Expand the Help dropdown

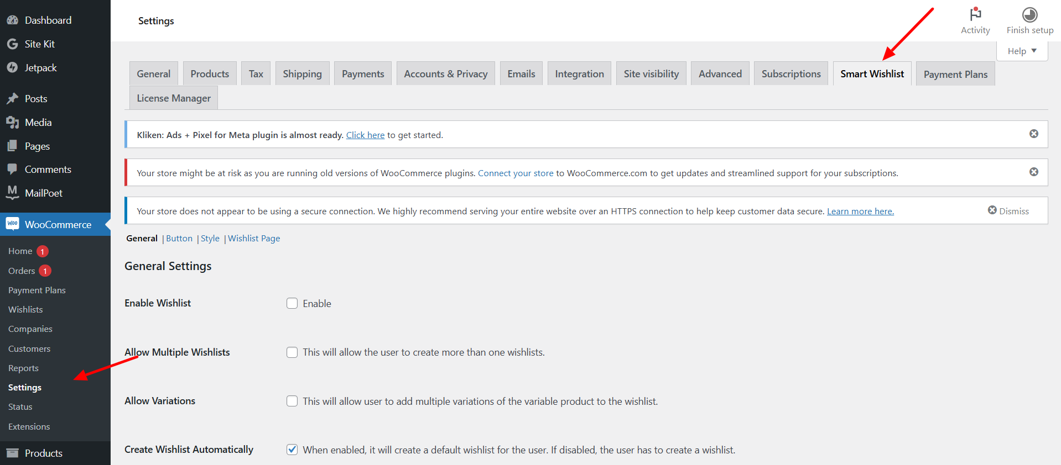1022,51
